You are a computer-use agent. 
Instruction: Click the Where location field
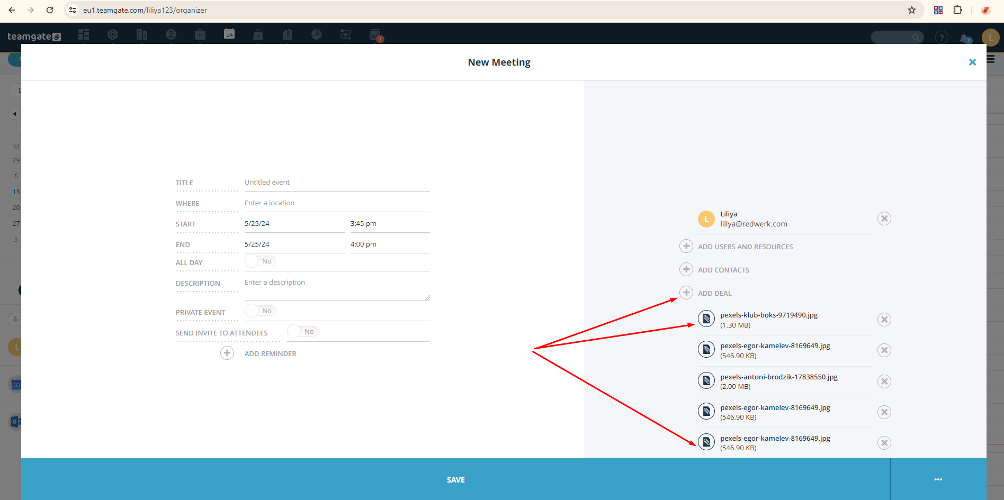coord(337,203)
